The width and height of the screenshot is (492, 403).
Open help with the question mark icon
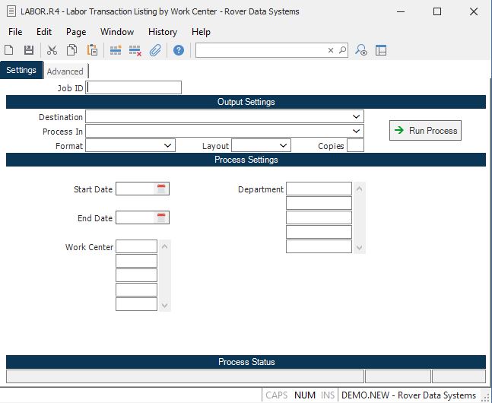(x=179, y=50)
